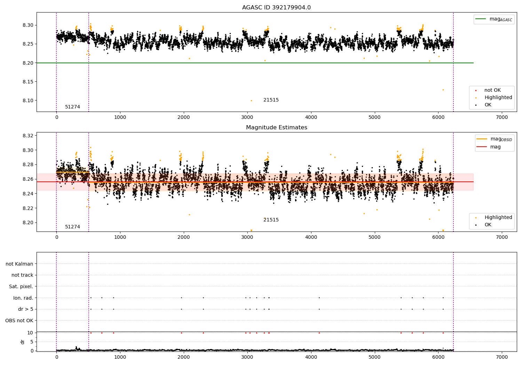Screen dimensions: 522x365
Task: Click the 'Magnitude Estimates' title
Action: [276, 128]
